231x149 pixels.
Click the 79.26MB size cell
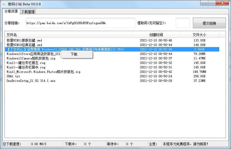click(199, 54)
